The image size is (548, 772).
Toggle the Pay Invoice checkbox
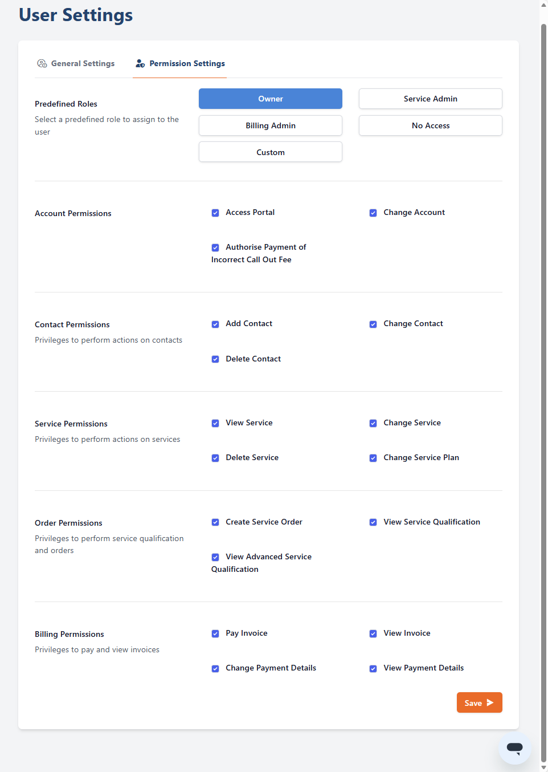click(x=215, y=633)
